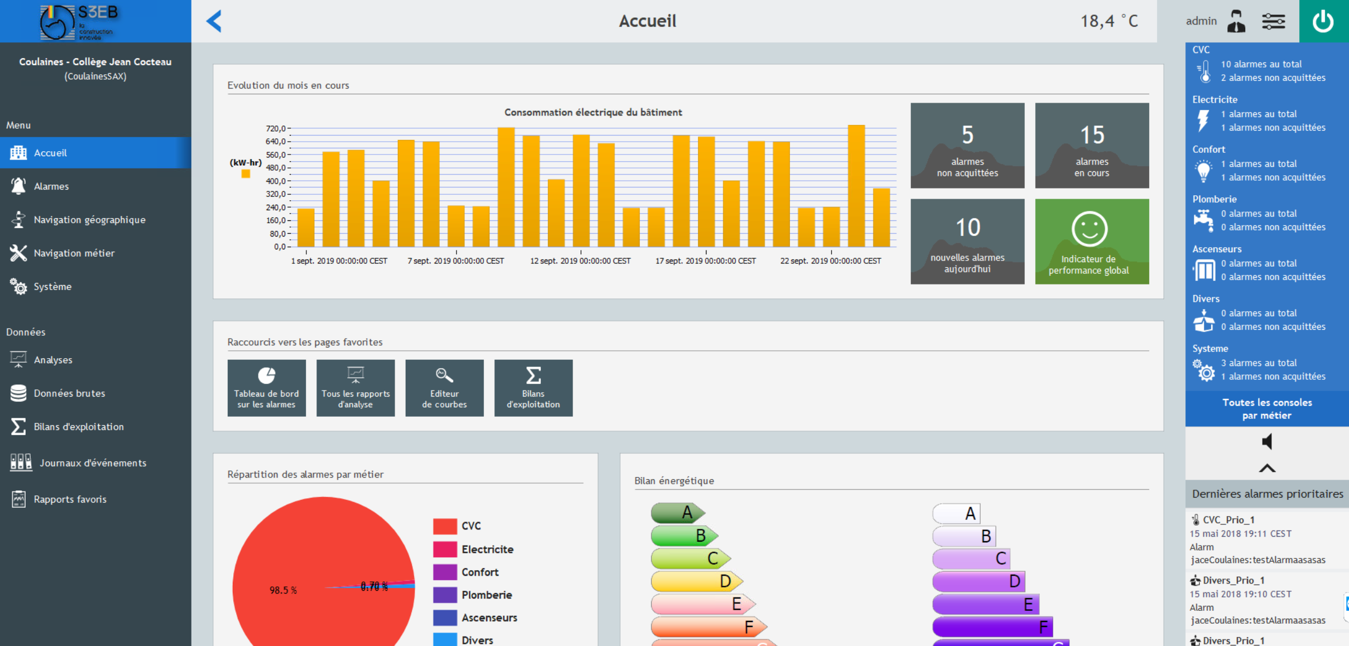Viewport: 1349px width, 646px height.
Task: Click the blue back arrow icon
Action: pyautogui.click(x=214, y=21)
